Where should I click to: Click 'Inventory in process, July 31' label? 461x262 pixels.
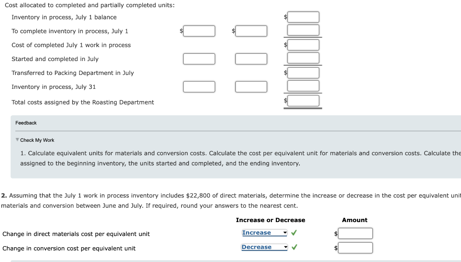click(54, 87)
